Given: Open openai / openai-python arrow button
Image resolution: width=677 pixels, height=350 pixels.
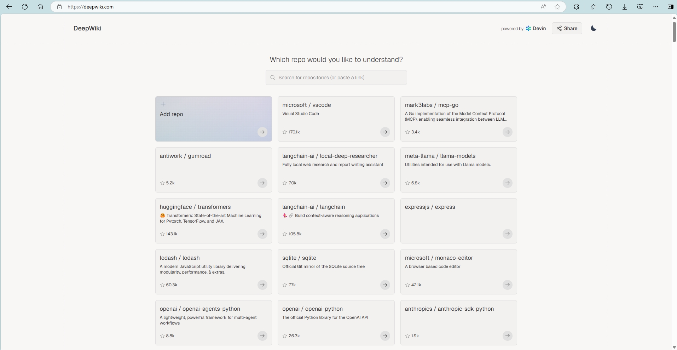Looking at the screenshot, I should pos(385,336).
